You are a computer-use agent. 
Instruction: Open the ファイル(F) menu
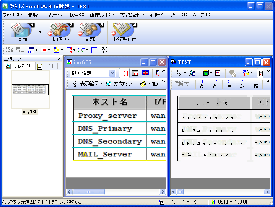pyautogui.click(x=13, y=15)
